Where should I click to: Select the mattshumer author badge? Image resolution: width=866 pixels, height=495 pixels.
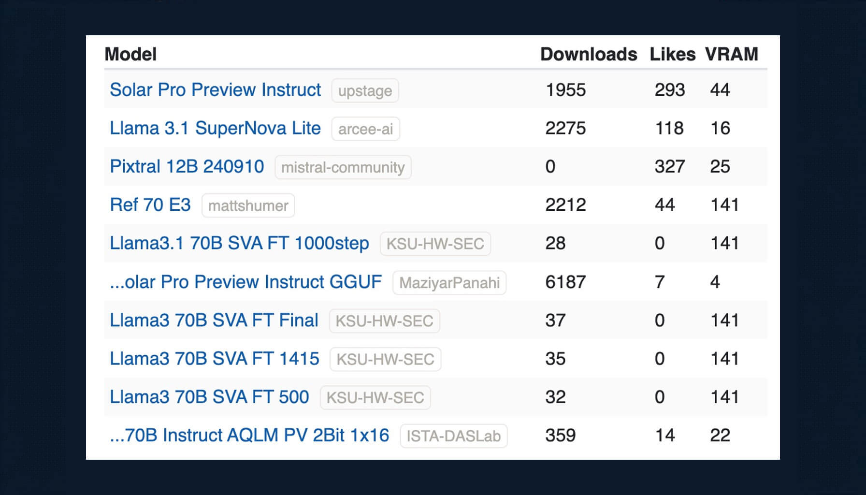[x=248, y=206]
